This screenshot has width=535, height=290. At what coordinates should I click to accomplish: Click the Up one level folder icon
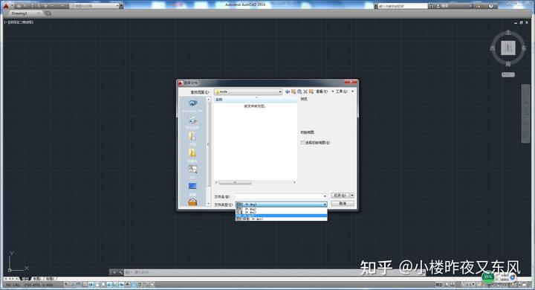coord(293,91)
